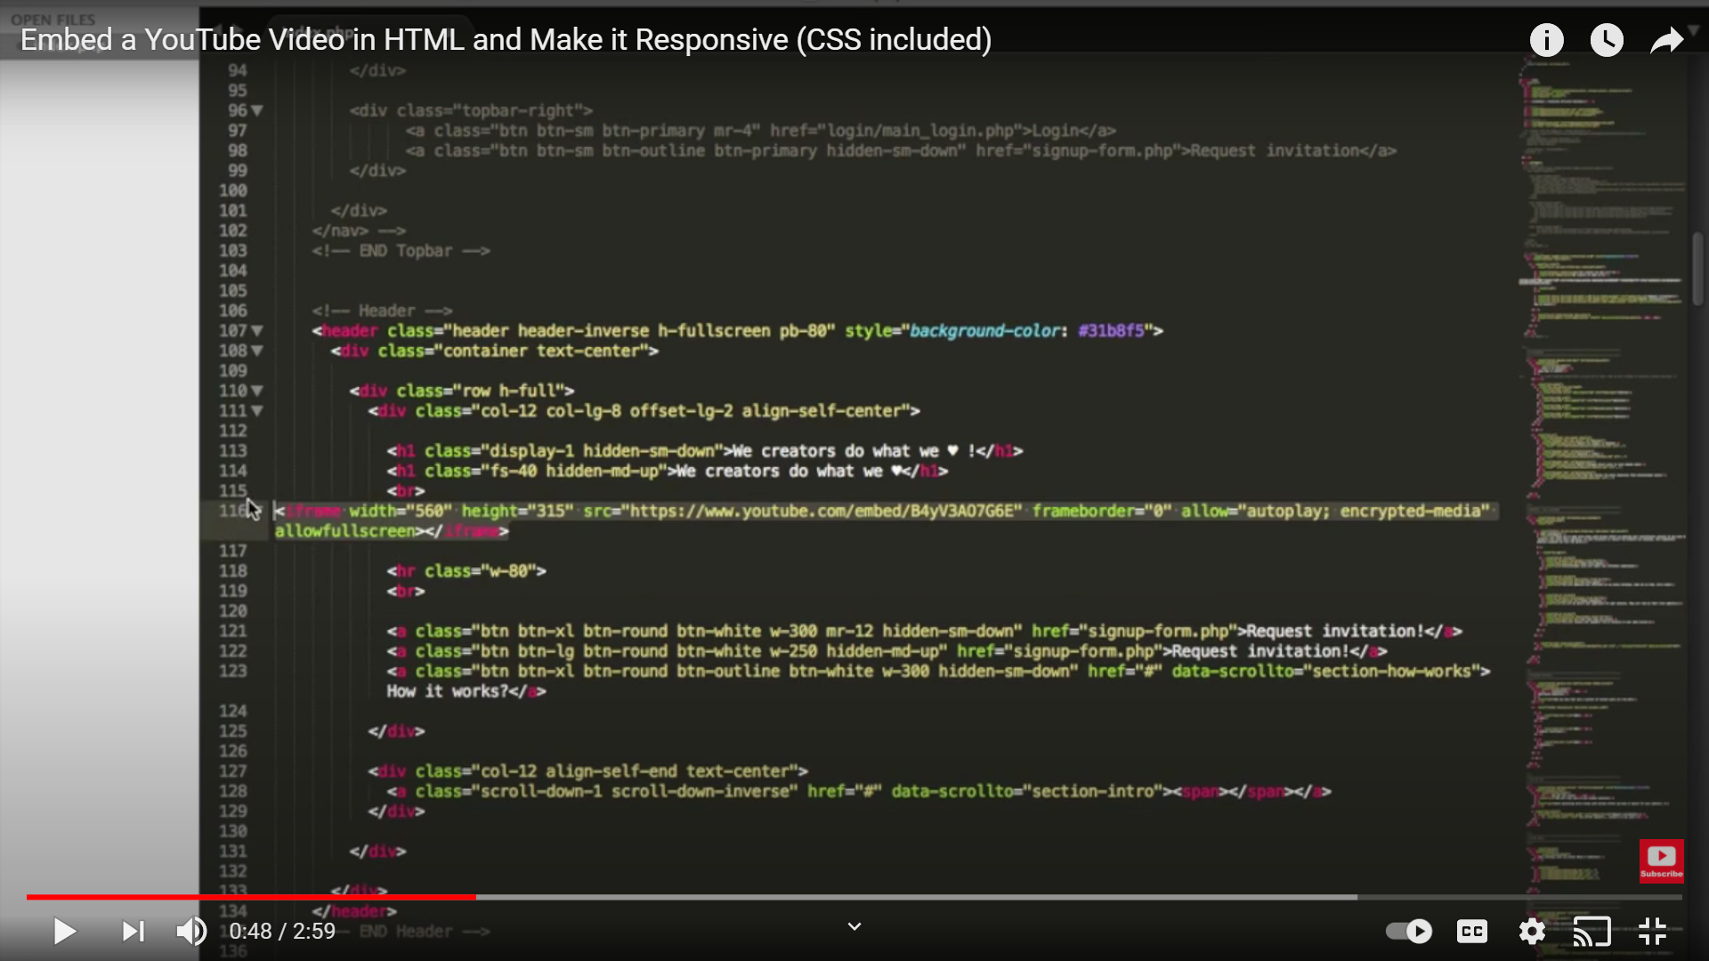Image resolution: width=1709 pixels, height=961 pixels.
Task: Toggle the autoplay switch
Action: click(x=1409, y=932)
